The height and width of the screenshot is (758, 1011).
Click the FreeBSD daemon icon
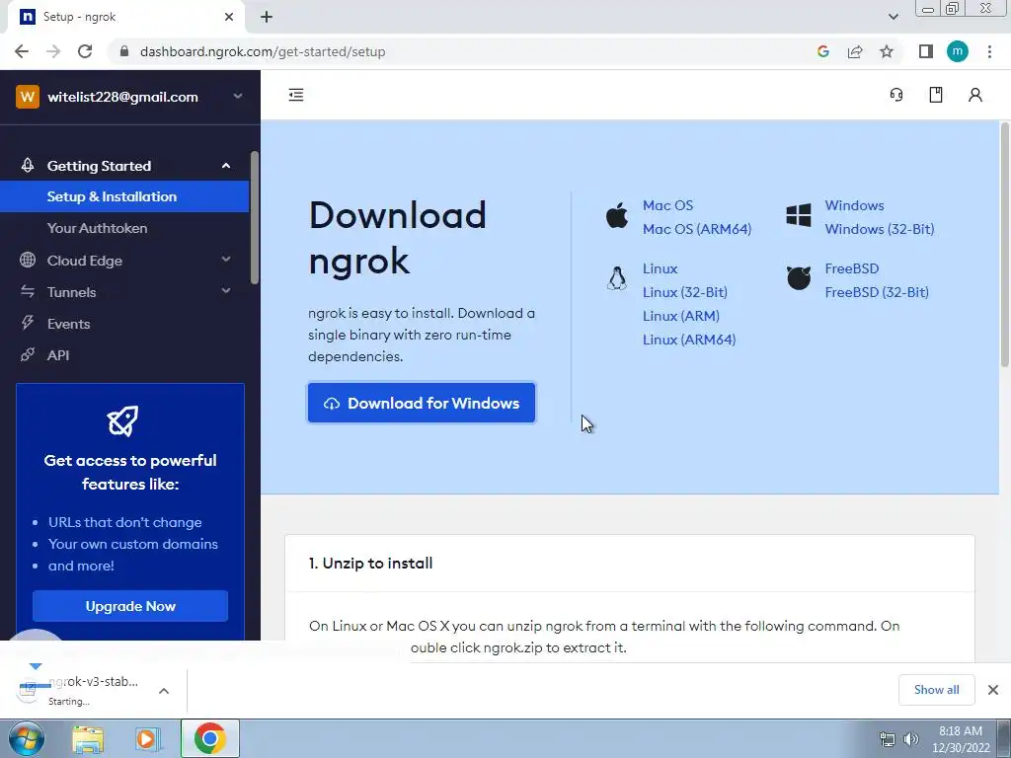799,278
